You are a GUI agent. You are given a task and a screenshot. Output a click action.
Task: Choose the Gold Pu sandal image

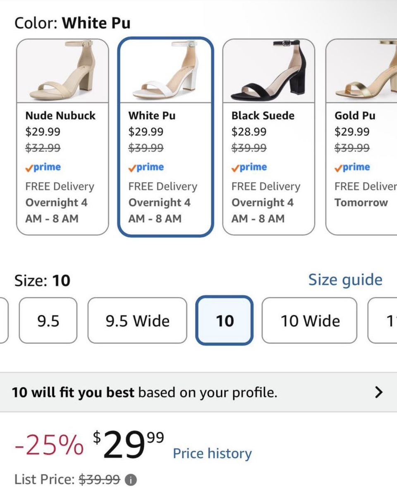pos(361,71)
